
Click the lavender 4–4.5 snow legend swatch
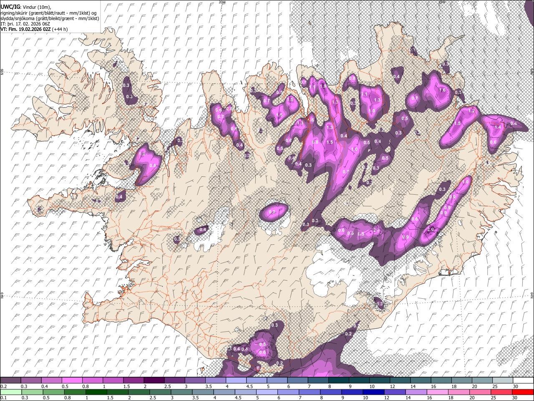click(x=236, y=380)
